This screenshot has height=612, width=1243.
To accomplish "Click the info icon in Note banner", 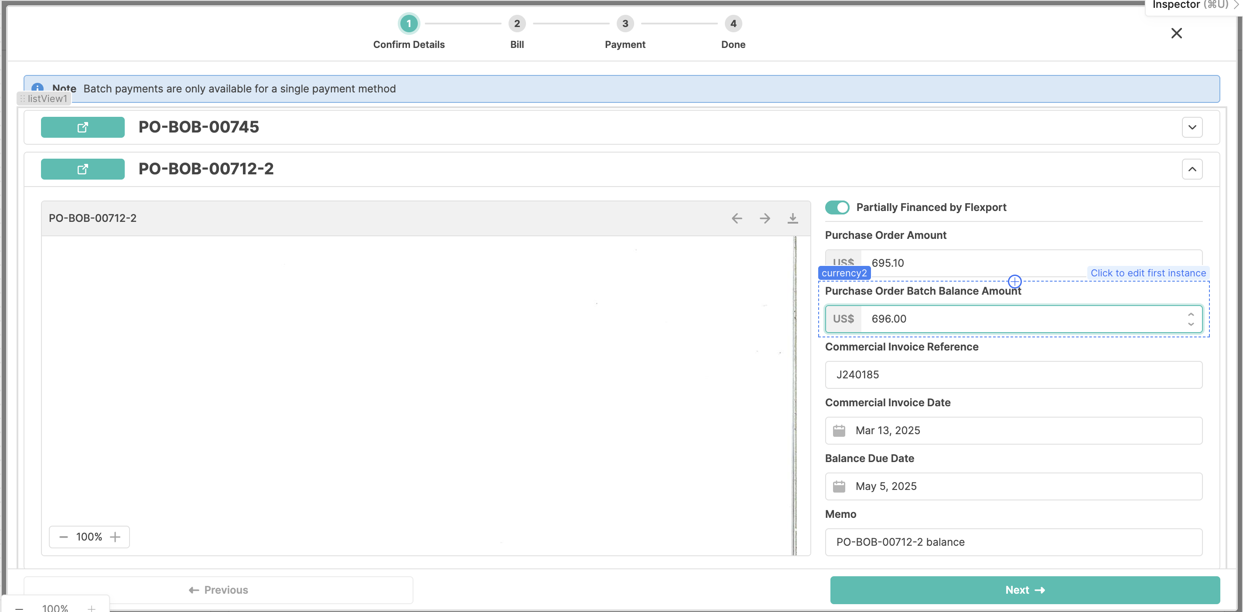I will (x=37, y=88).
